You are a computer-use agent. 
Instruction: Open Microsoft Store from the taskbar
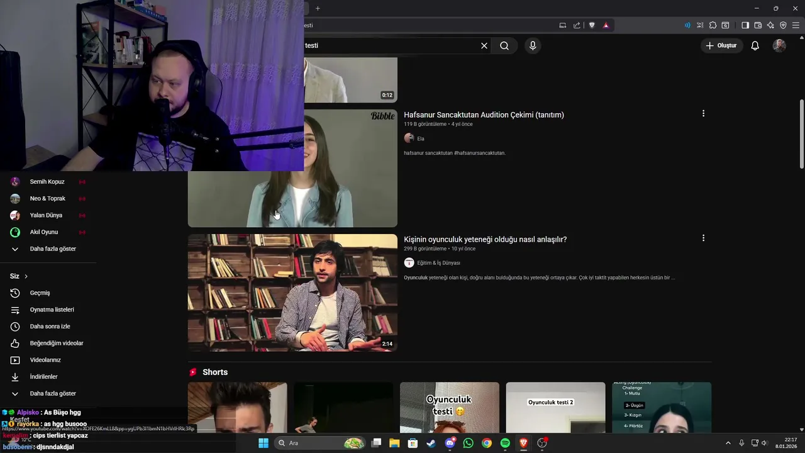pyautogui.click(x=413, y=443)
